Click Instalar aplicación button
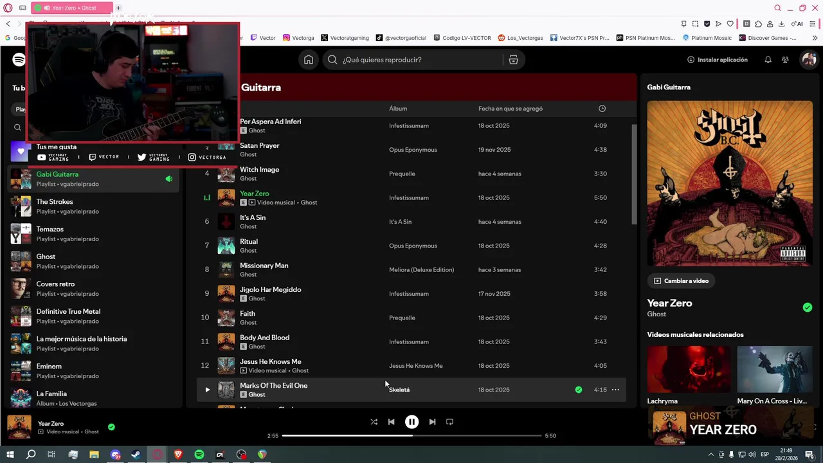Screen dimensions: 823x463 [718, 60]
